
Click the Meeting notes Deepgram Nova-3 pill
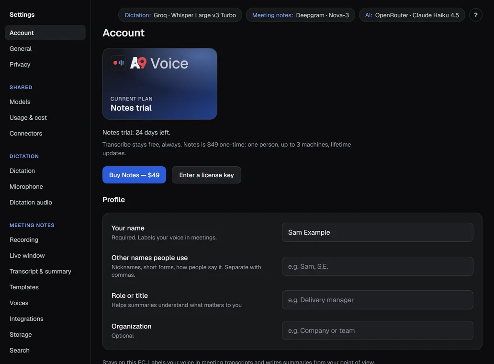point(301,15)
